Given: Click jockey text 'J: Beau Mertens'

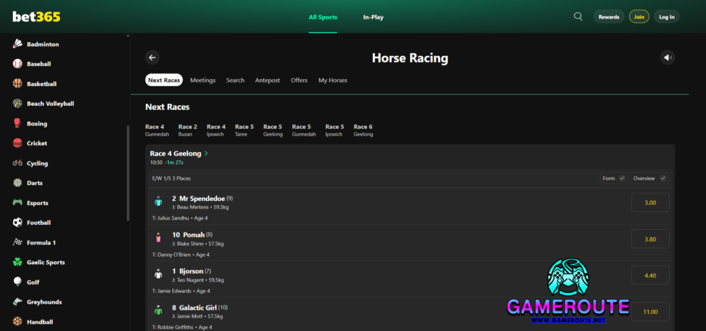Looking at the screenshot, I should (190, 207).
